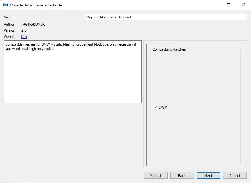Open the Website Link
The image size is (251, 183).
pyautogui.click(x=24, y=37)
